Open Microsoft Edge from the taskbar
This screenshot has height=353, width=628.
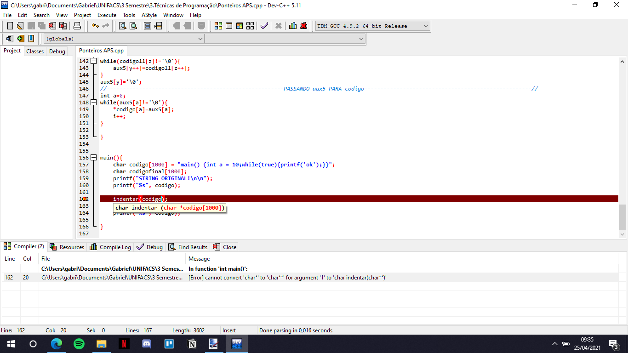click(57, 344)
